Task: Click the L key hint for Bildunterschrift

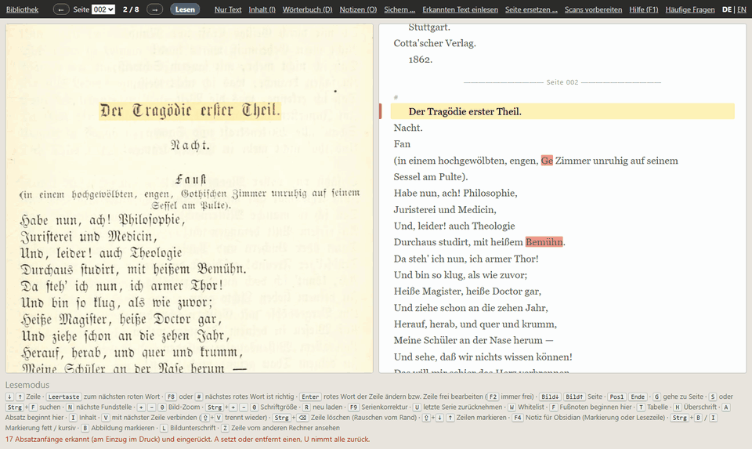Action: click(164, 428)
